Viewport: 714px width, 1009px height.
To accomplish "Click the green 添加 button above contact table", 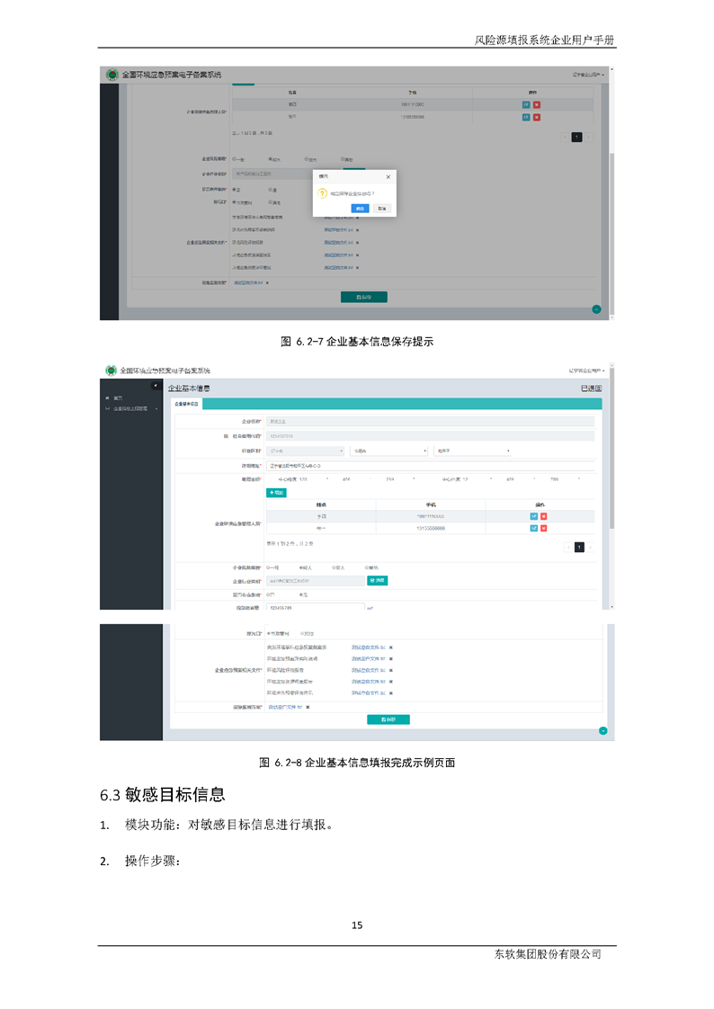I will [x=277, y=492].
